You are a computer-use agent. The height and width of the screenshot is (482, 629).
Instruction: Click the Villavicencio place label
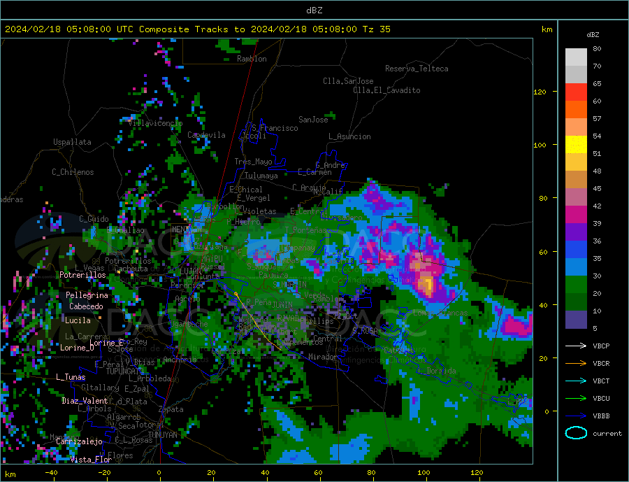pyautogui.click(x=155, y=123)
